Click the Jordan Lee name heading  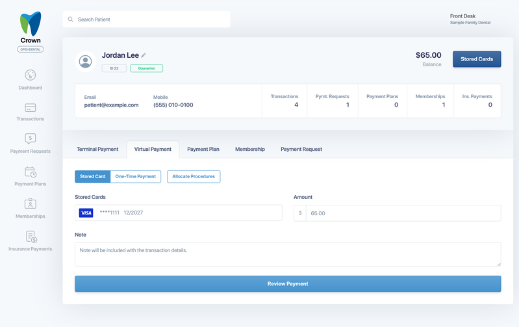(120, 55)
